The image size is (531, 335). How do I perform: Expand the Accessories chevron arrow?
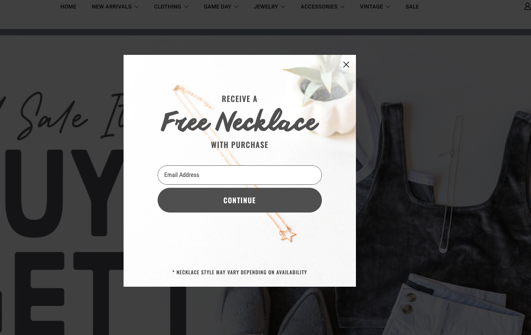click(342, 7)
